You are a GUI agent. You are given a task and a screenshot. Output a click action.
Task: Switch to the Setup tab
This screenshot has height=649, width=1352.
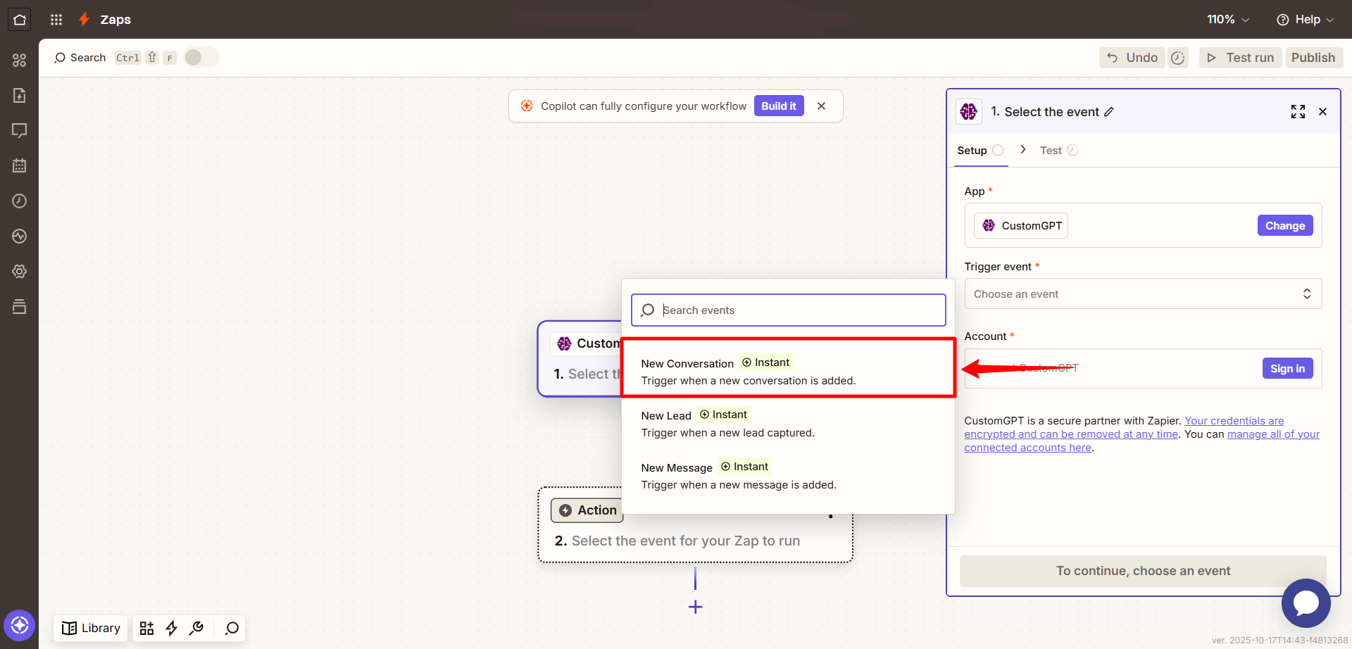pos(980,151)
